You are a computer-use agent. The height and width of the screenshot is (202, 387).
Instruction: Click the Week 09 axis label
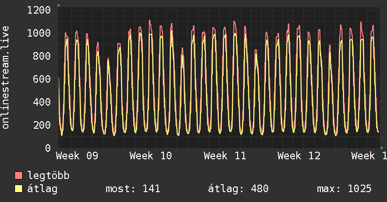click(x=77, y=156)
